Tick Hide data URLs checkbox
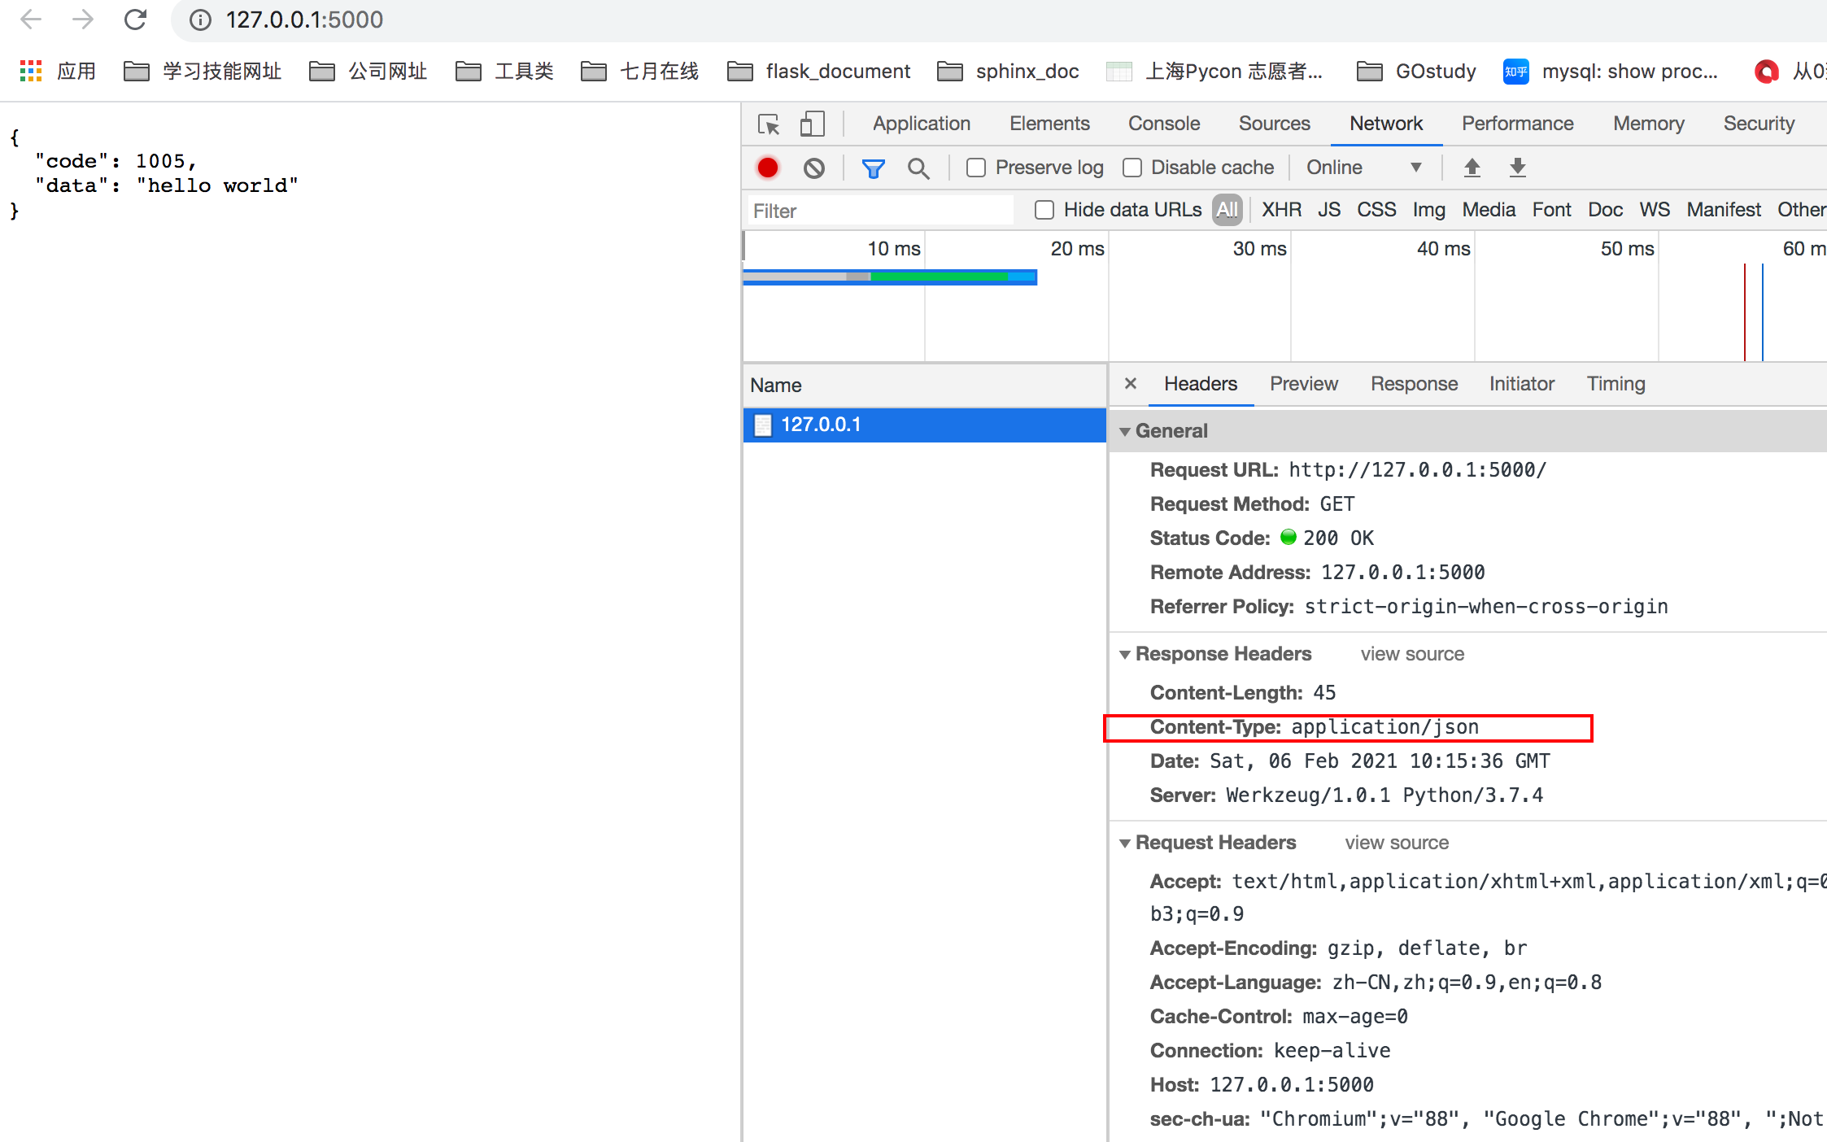 pos(1044,210)
